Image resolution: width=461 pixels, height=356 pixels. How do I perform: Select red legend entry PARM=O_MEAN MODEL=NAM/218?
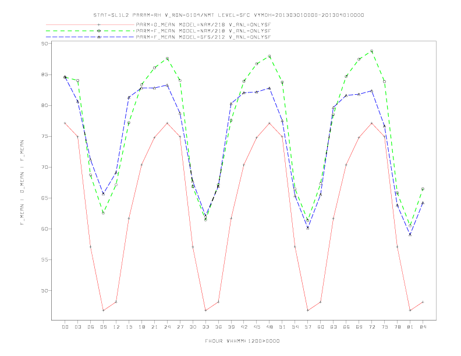coord(203,24)
